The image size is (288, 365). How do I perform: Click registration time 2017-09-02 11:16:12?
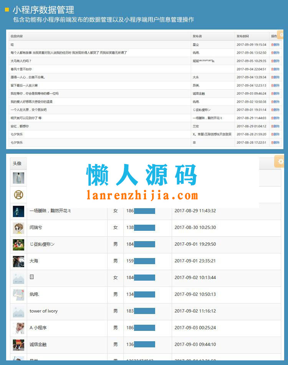click(195, 311)
